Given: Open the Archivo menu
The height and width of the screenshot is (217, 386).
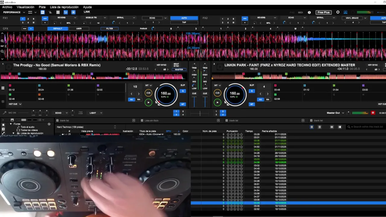Looking at the screenshot, I should [x=7, y=7].
